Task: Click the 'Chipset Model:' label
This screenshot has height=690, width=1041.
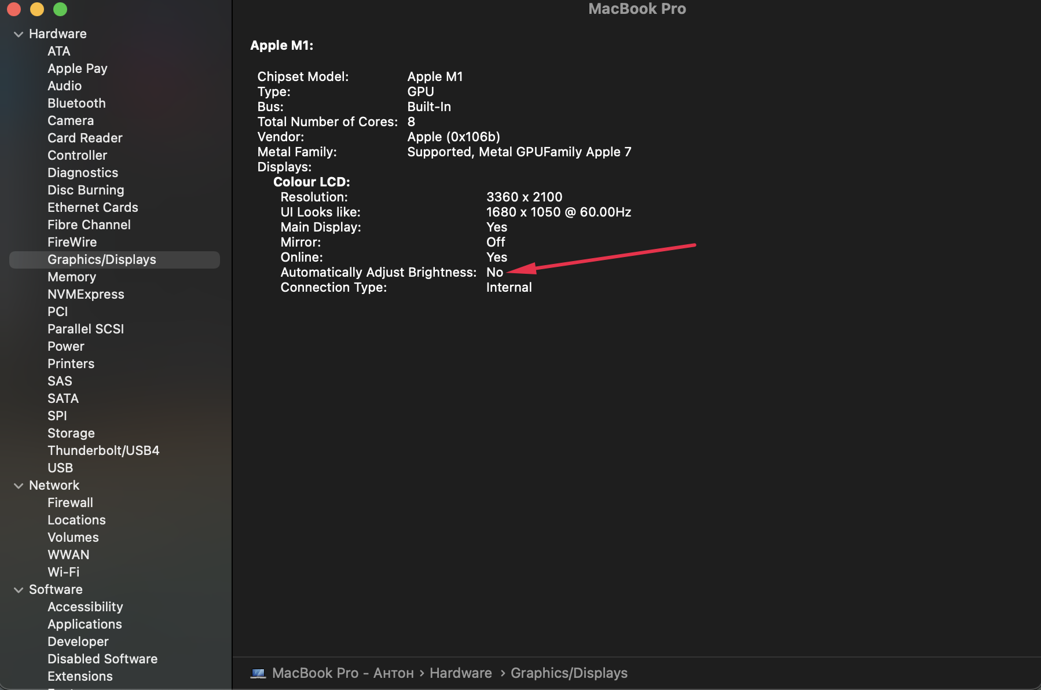Action: click(x=303, y=76)
